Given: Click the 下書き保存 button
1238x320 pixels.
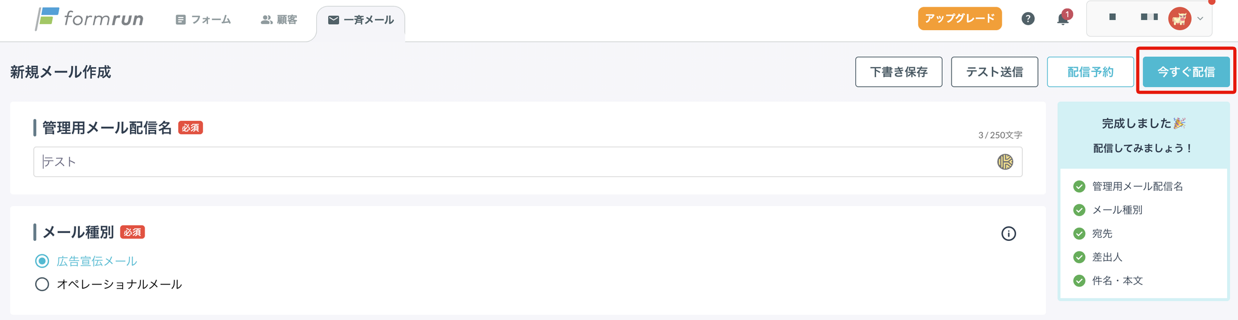Looking at the screenshot, I should tap(899, 72).
